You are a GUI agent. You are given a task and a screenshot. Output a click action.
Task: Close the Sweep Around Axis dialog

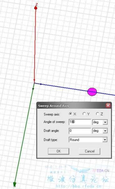pos(108,106)
